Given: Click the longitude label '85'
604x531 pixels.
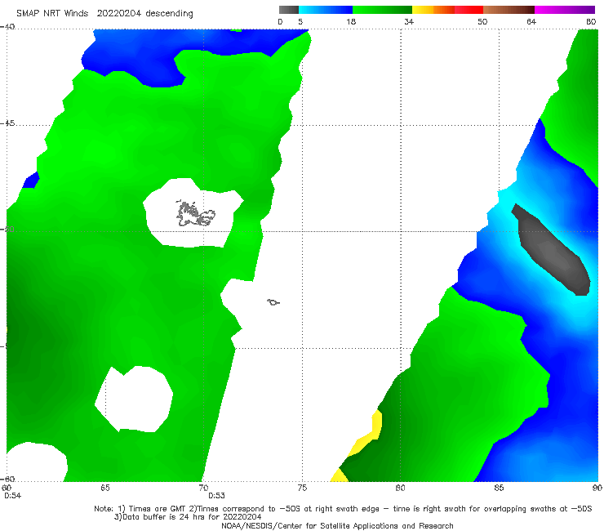Looking at the screenshot, I should click(x=499, y=488).
